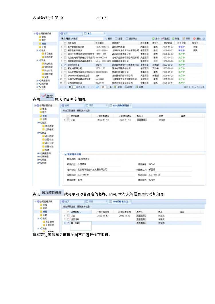Screen dimensions: 215x304
Task: Expand 快捷查询 tree node in top screenshot
Action: 37,81
